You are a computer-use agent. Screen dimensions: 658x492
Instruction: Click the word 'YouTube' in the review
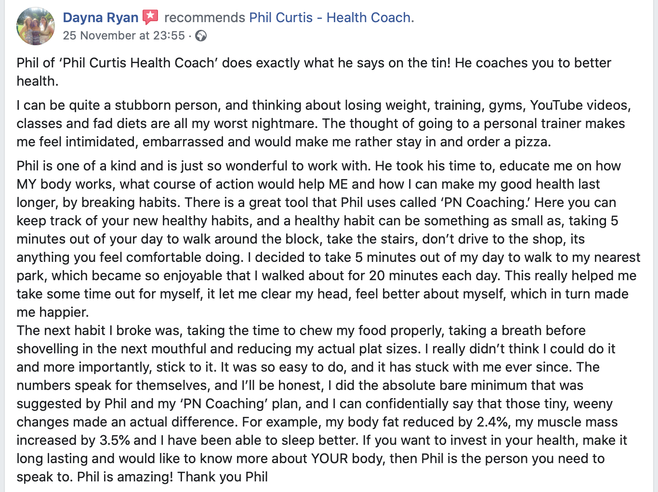point(557,105)
